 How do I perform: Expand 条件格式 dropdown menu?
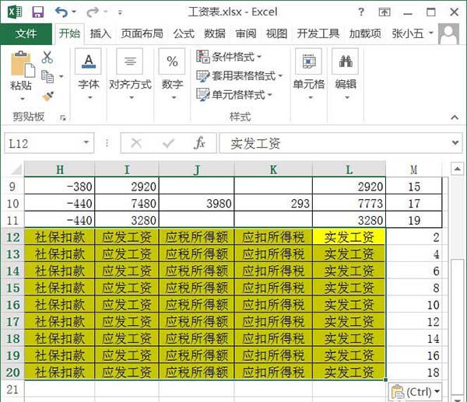point(228,57)
